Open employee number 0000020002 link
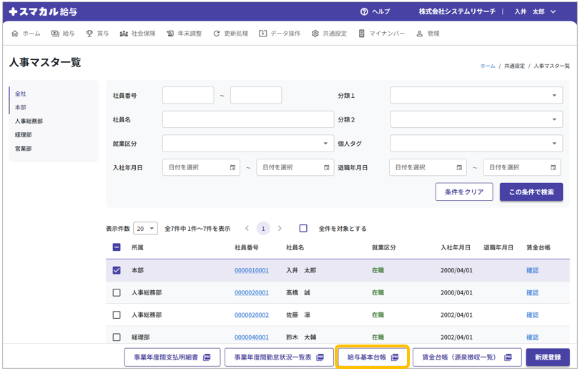The height and width of the screenshot is (371, 580). [x=251, y=315]
